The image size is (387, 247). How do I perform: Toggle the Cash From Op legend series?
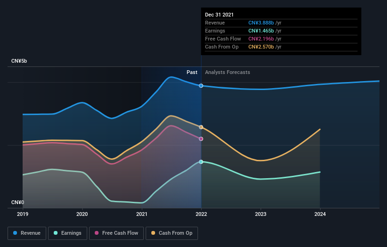(x=172, y=233)
